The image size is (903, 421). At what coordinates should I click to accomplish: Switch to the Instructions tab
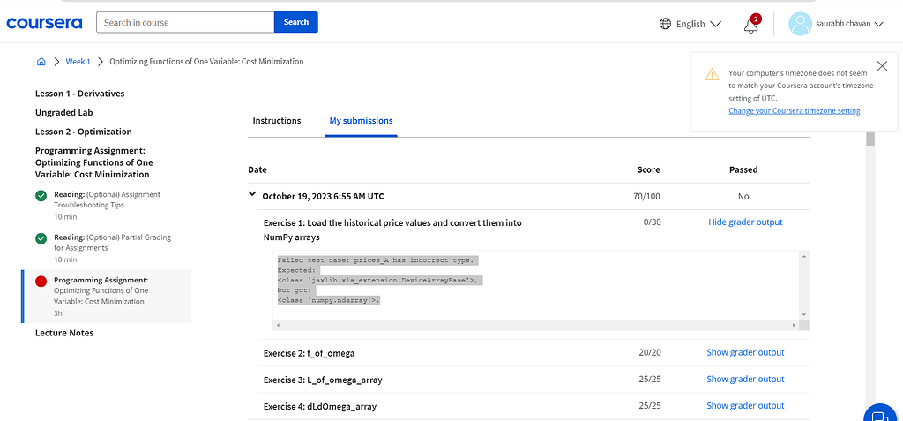[x=277, y=121]
